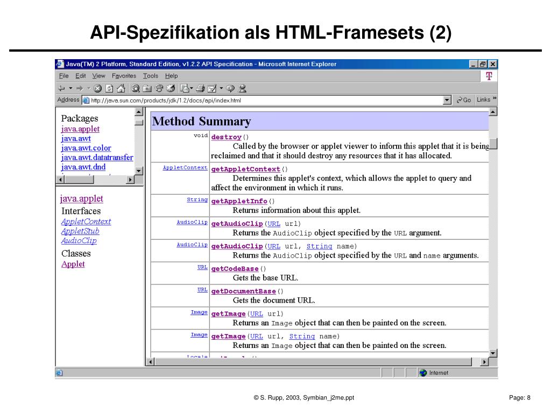This screenshot has width=551, height=413.
Task: Open the Applet class link
Action: (x=73, y=264)
